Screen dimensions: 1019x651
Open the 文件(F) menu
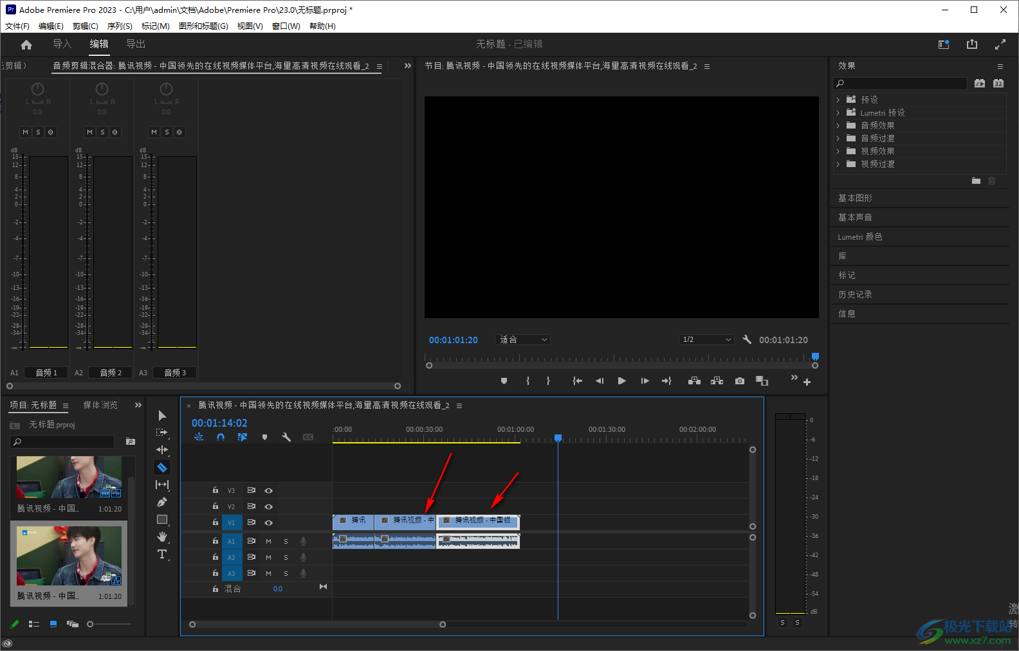(17, 26)
